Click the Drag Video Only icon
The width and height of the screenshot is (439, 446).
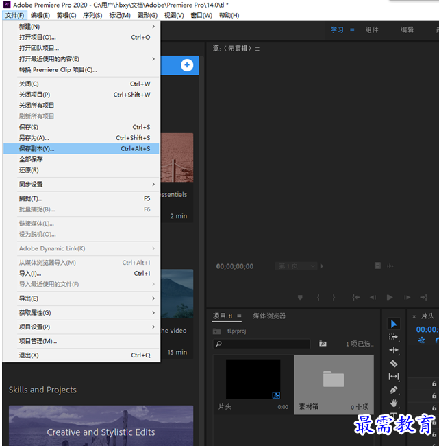coord(377,266)
